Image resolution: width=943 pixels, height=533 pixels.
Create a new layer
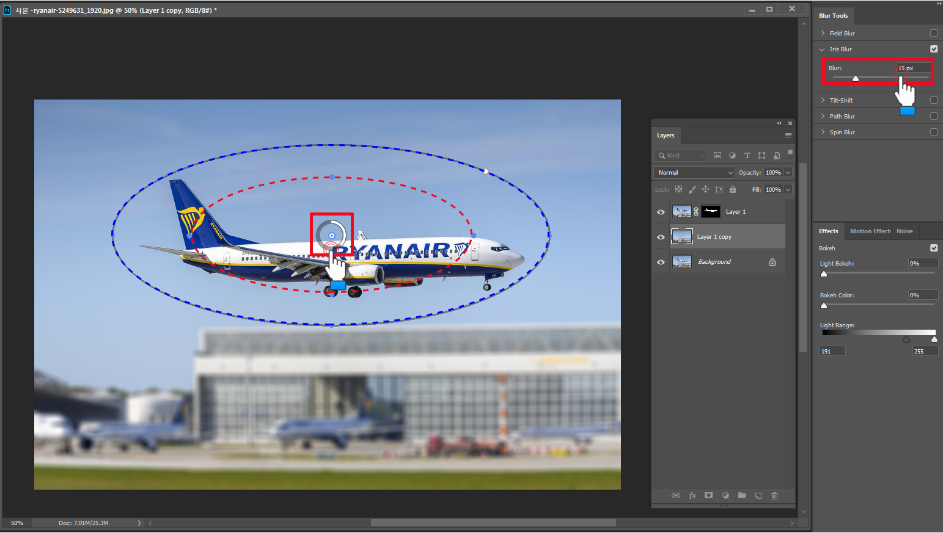pyautogui.click(x=758, y=496)
